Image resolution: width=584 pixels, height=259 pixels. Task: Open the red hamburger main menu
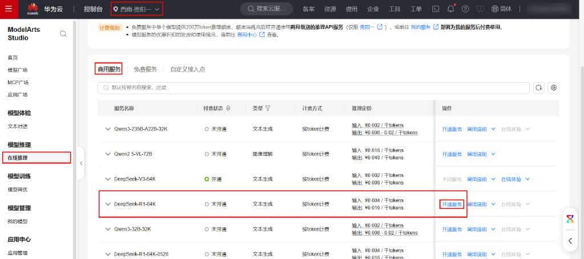(9, 9)
